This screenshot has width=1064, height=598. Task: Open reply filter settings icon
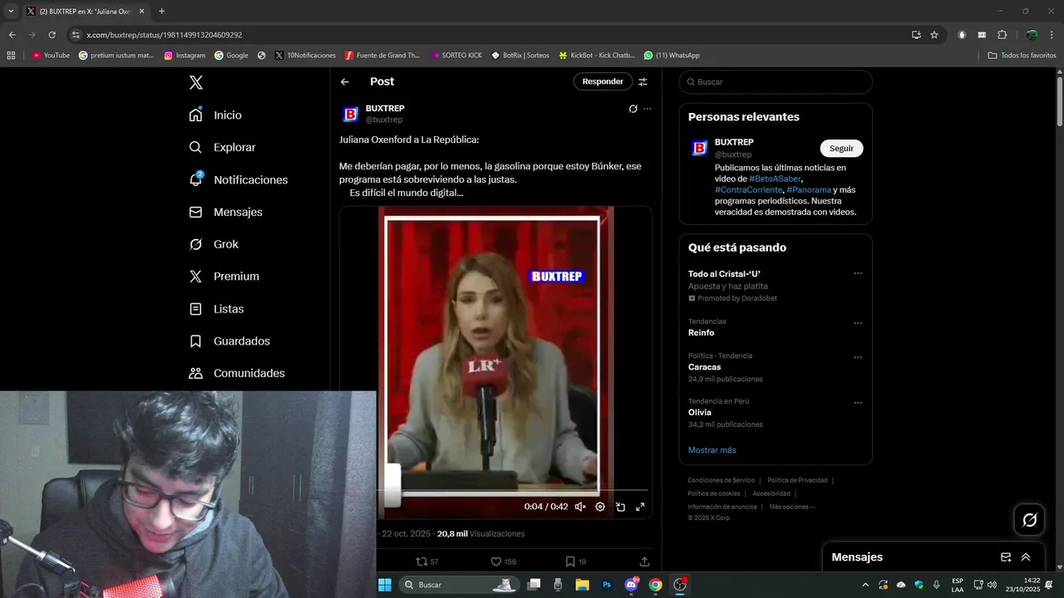[x=643, y=81]
